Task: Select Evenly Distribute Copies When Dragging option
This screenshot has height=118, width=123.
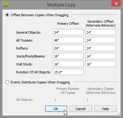Action: tap(7, 82)
